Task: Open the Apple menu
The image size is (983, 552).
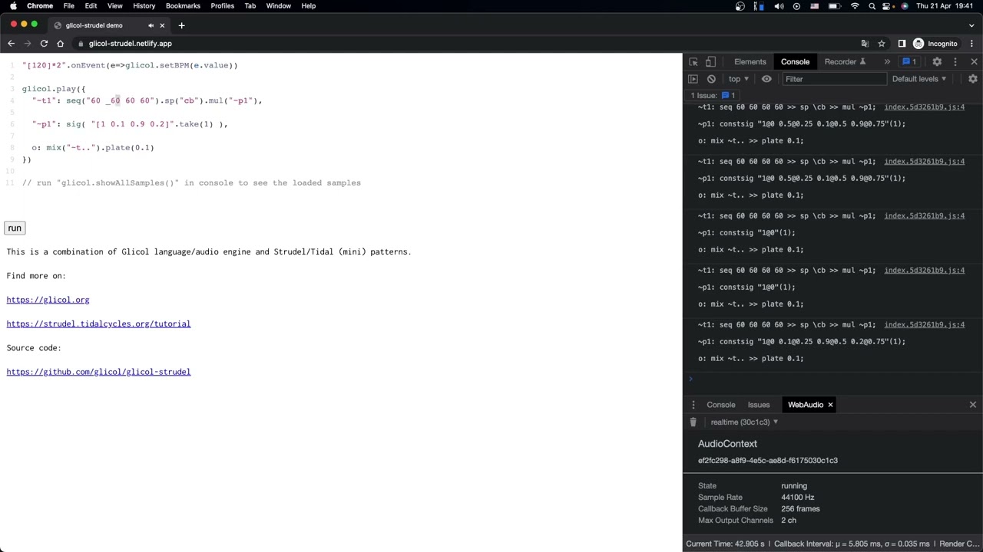Action: pyautogui.click(x=13, y=6)
